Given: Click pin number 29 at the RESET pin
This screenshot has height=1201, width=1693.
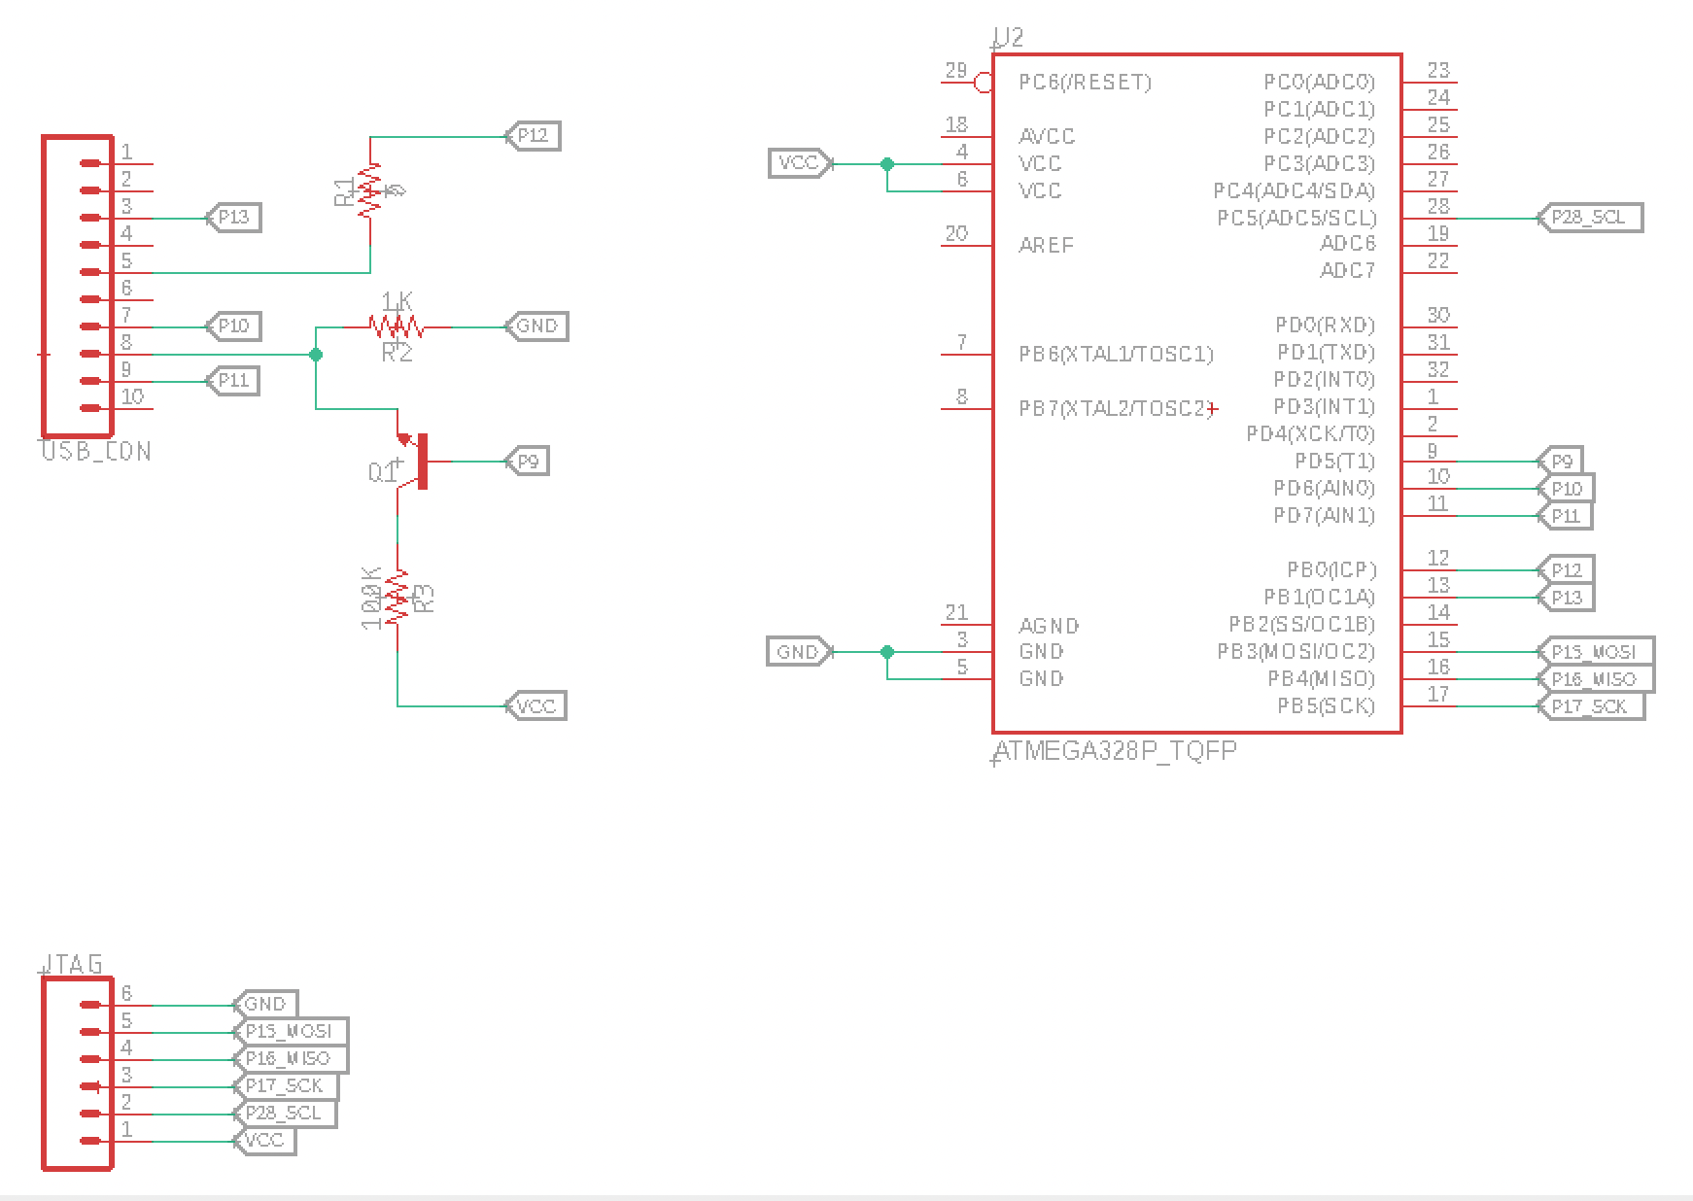Looking at the screenshot, I should click(x=956, y=71).
